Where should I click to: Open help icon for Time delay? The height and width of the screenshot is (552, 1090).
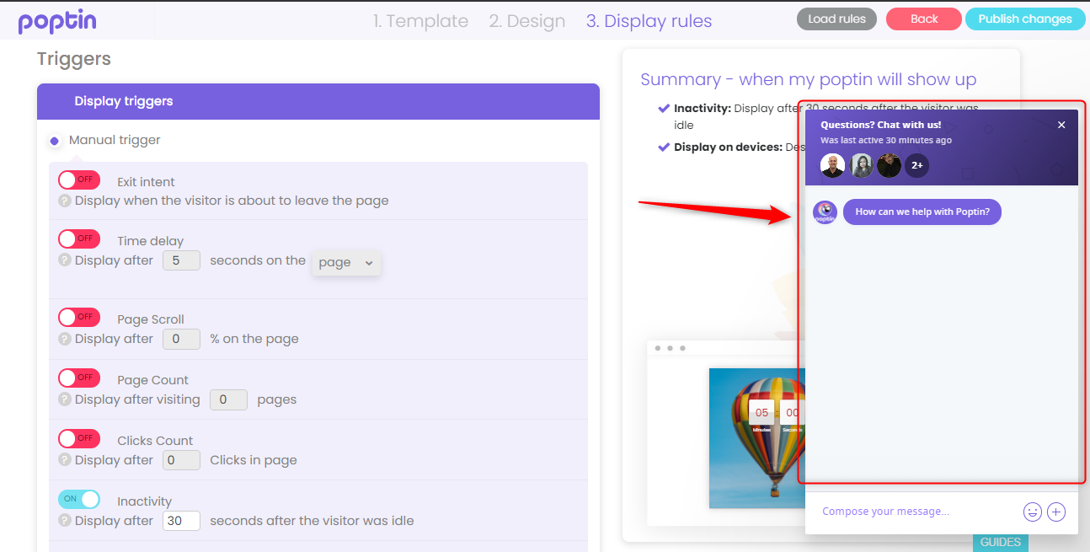coord(64,260)
